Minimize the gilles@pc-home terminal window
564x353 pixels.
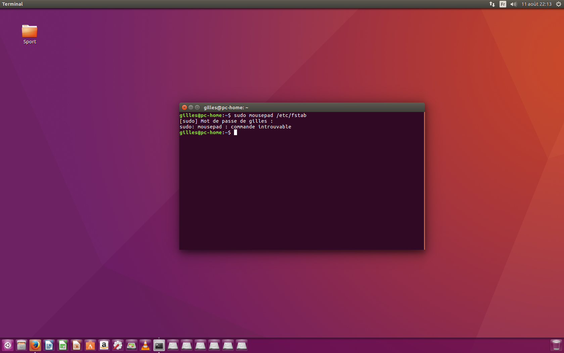(x=191, y=107)
